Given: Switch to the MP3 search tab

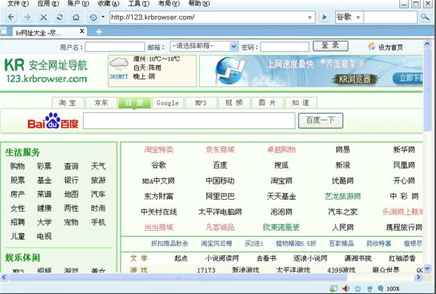Looking at the screenshot, I should coord(201,103).
